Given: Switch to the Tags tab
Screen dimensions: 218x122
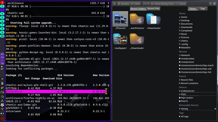Looking at the screenshot, I should point(203,8).
